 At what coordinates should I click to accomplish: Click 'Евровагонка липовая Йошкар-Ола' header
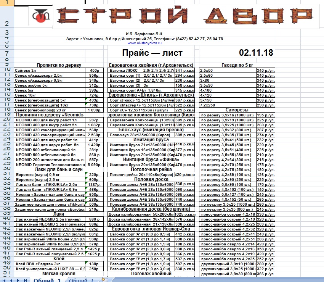click(x=151, y=229)
